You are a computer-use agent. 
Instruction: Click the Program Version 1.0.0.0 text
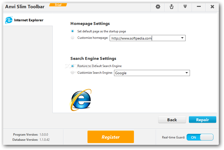[x=30, y=135]
